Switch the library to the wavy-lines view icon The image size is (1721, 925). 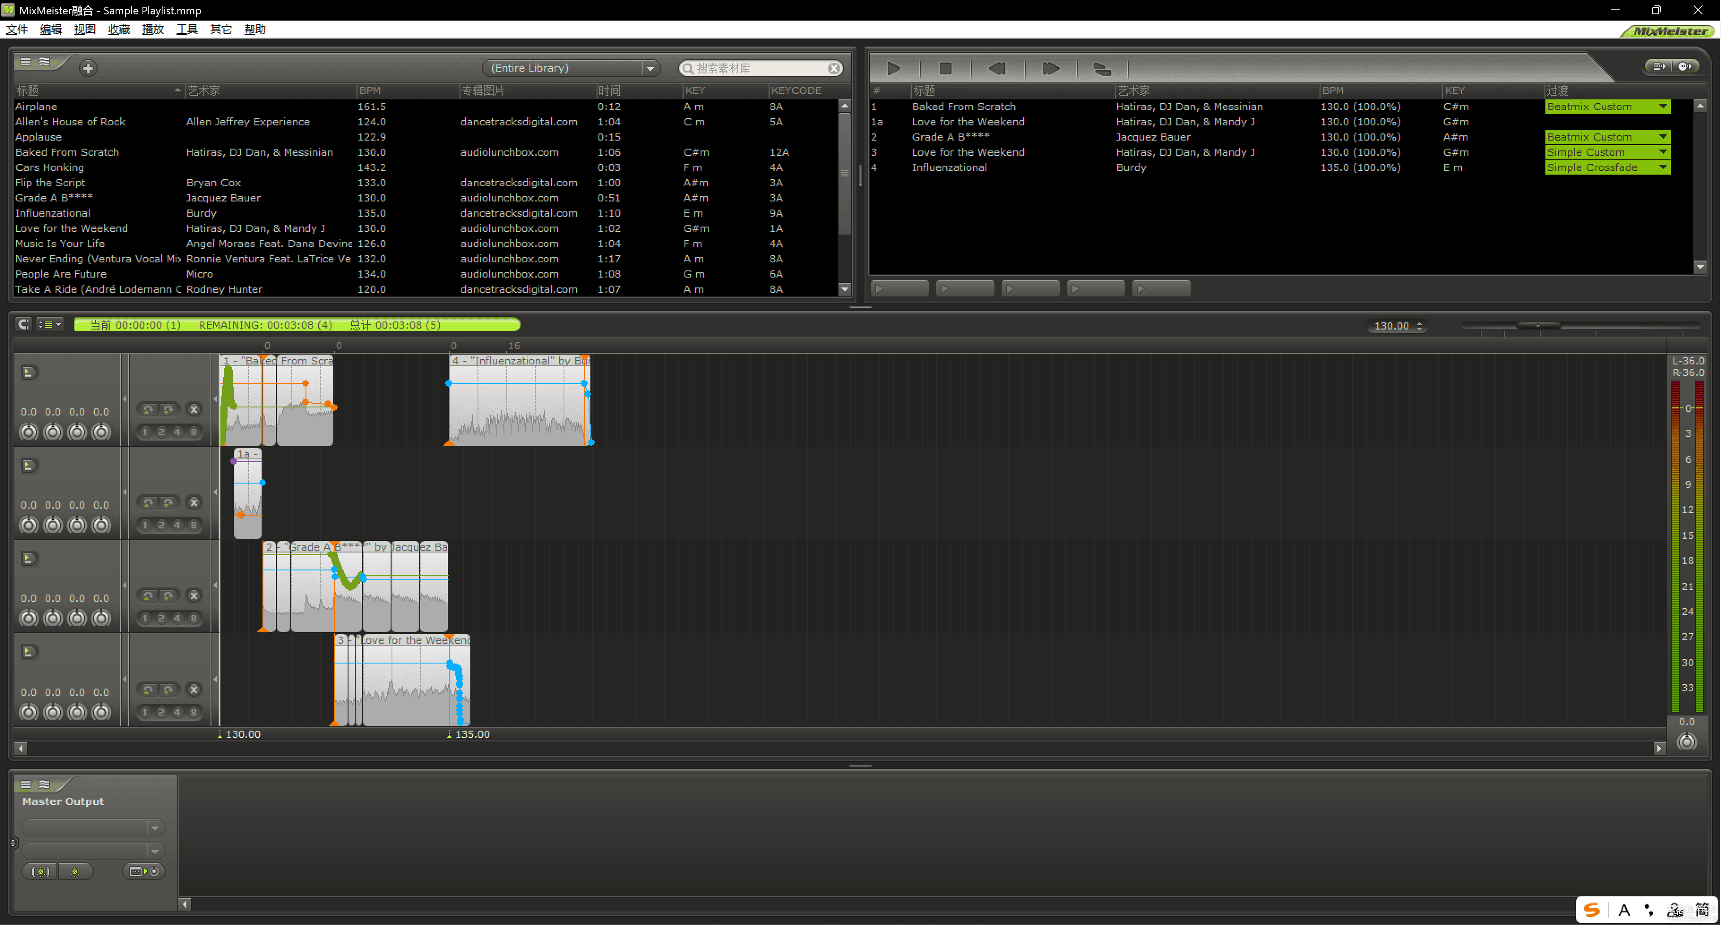pos(44,61)
